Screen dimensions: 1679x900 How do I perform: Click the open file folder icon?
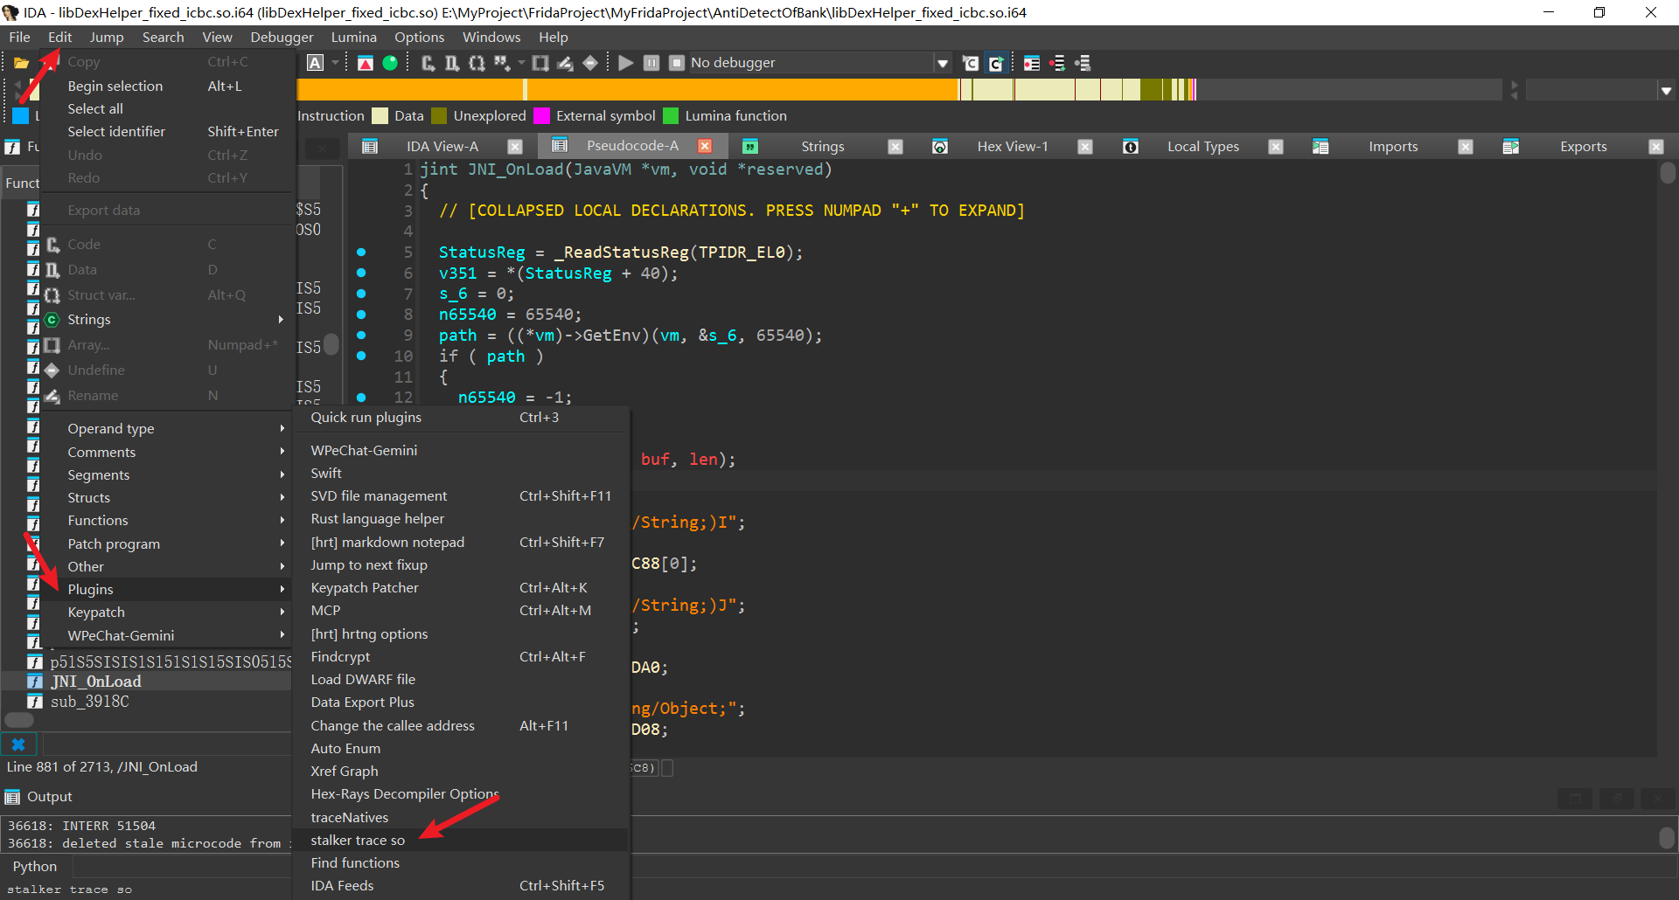[21, 63]
